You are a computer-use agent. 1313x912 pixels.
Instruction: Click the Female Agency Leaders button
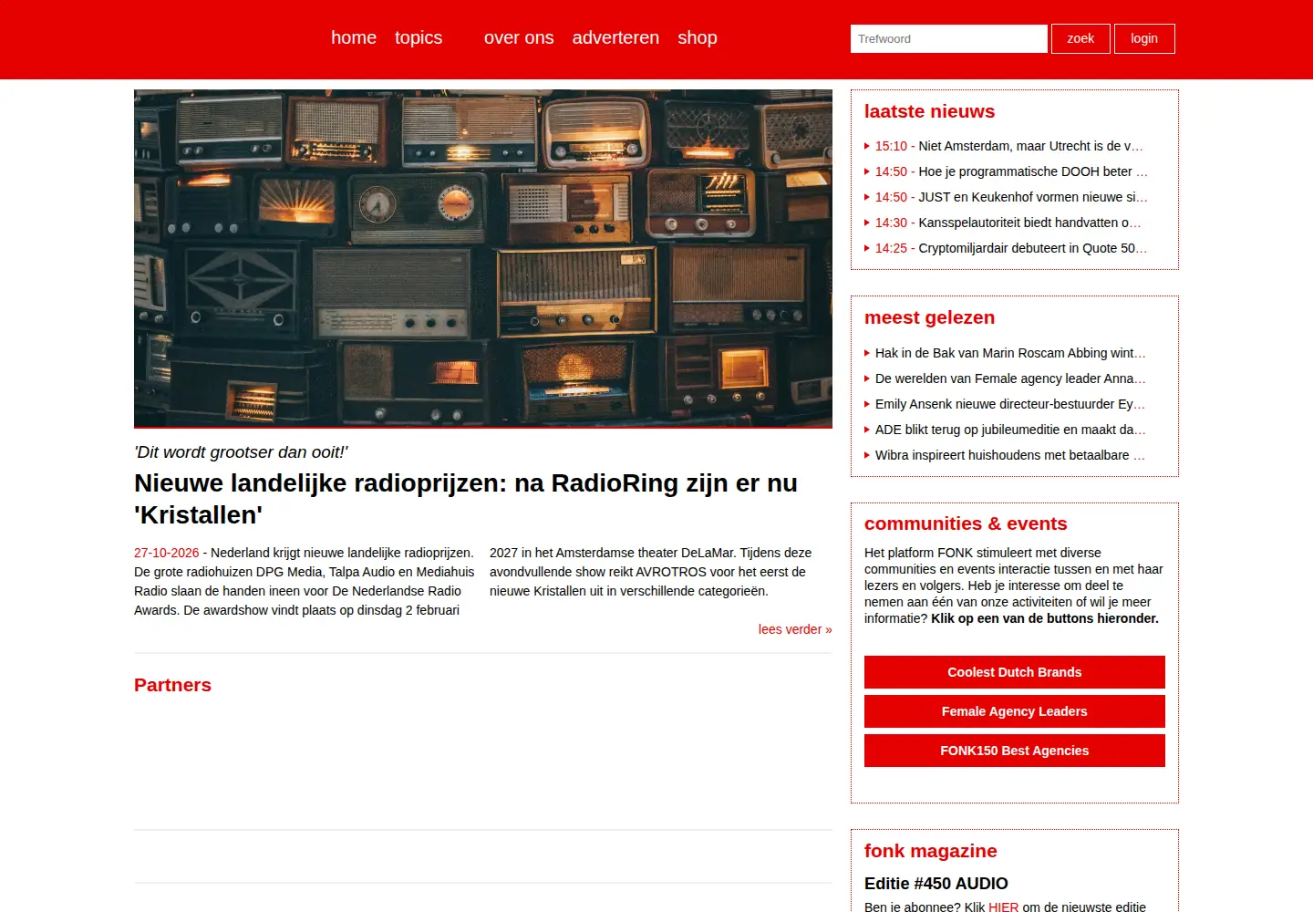(1015, 711)
